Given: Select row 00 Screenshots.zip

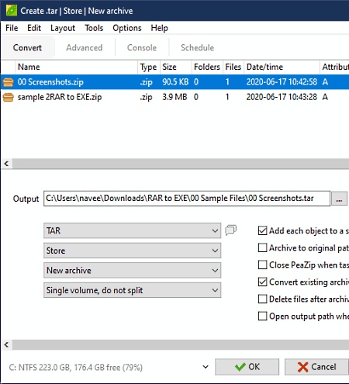Looking at the screenshot, I should tap(174, 82).
